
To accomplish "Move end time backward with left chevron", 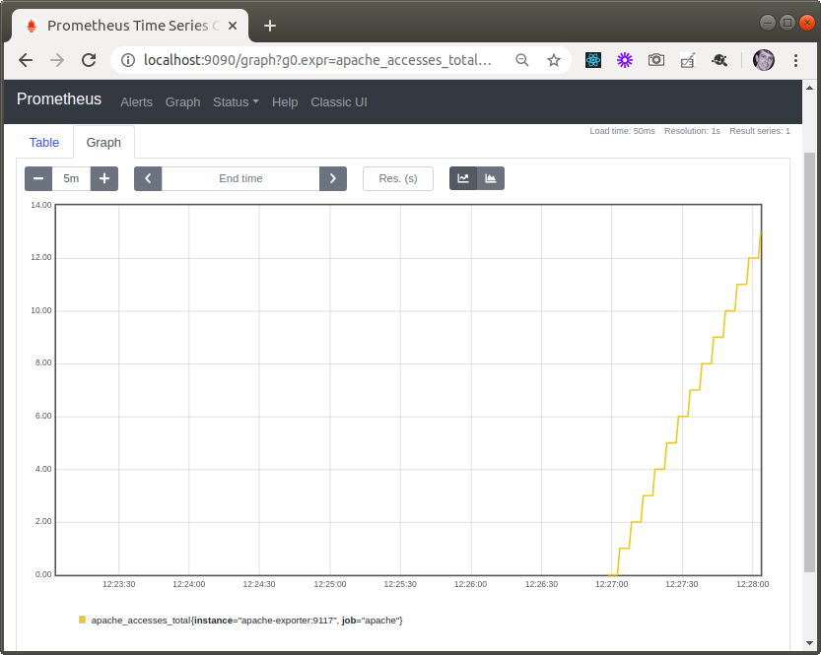I will pyautogui.click(x=148, y=178).
